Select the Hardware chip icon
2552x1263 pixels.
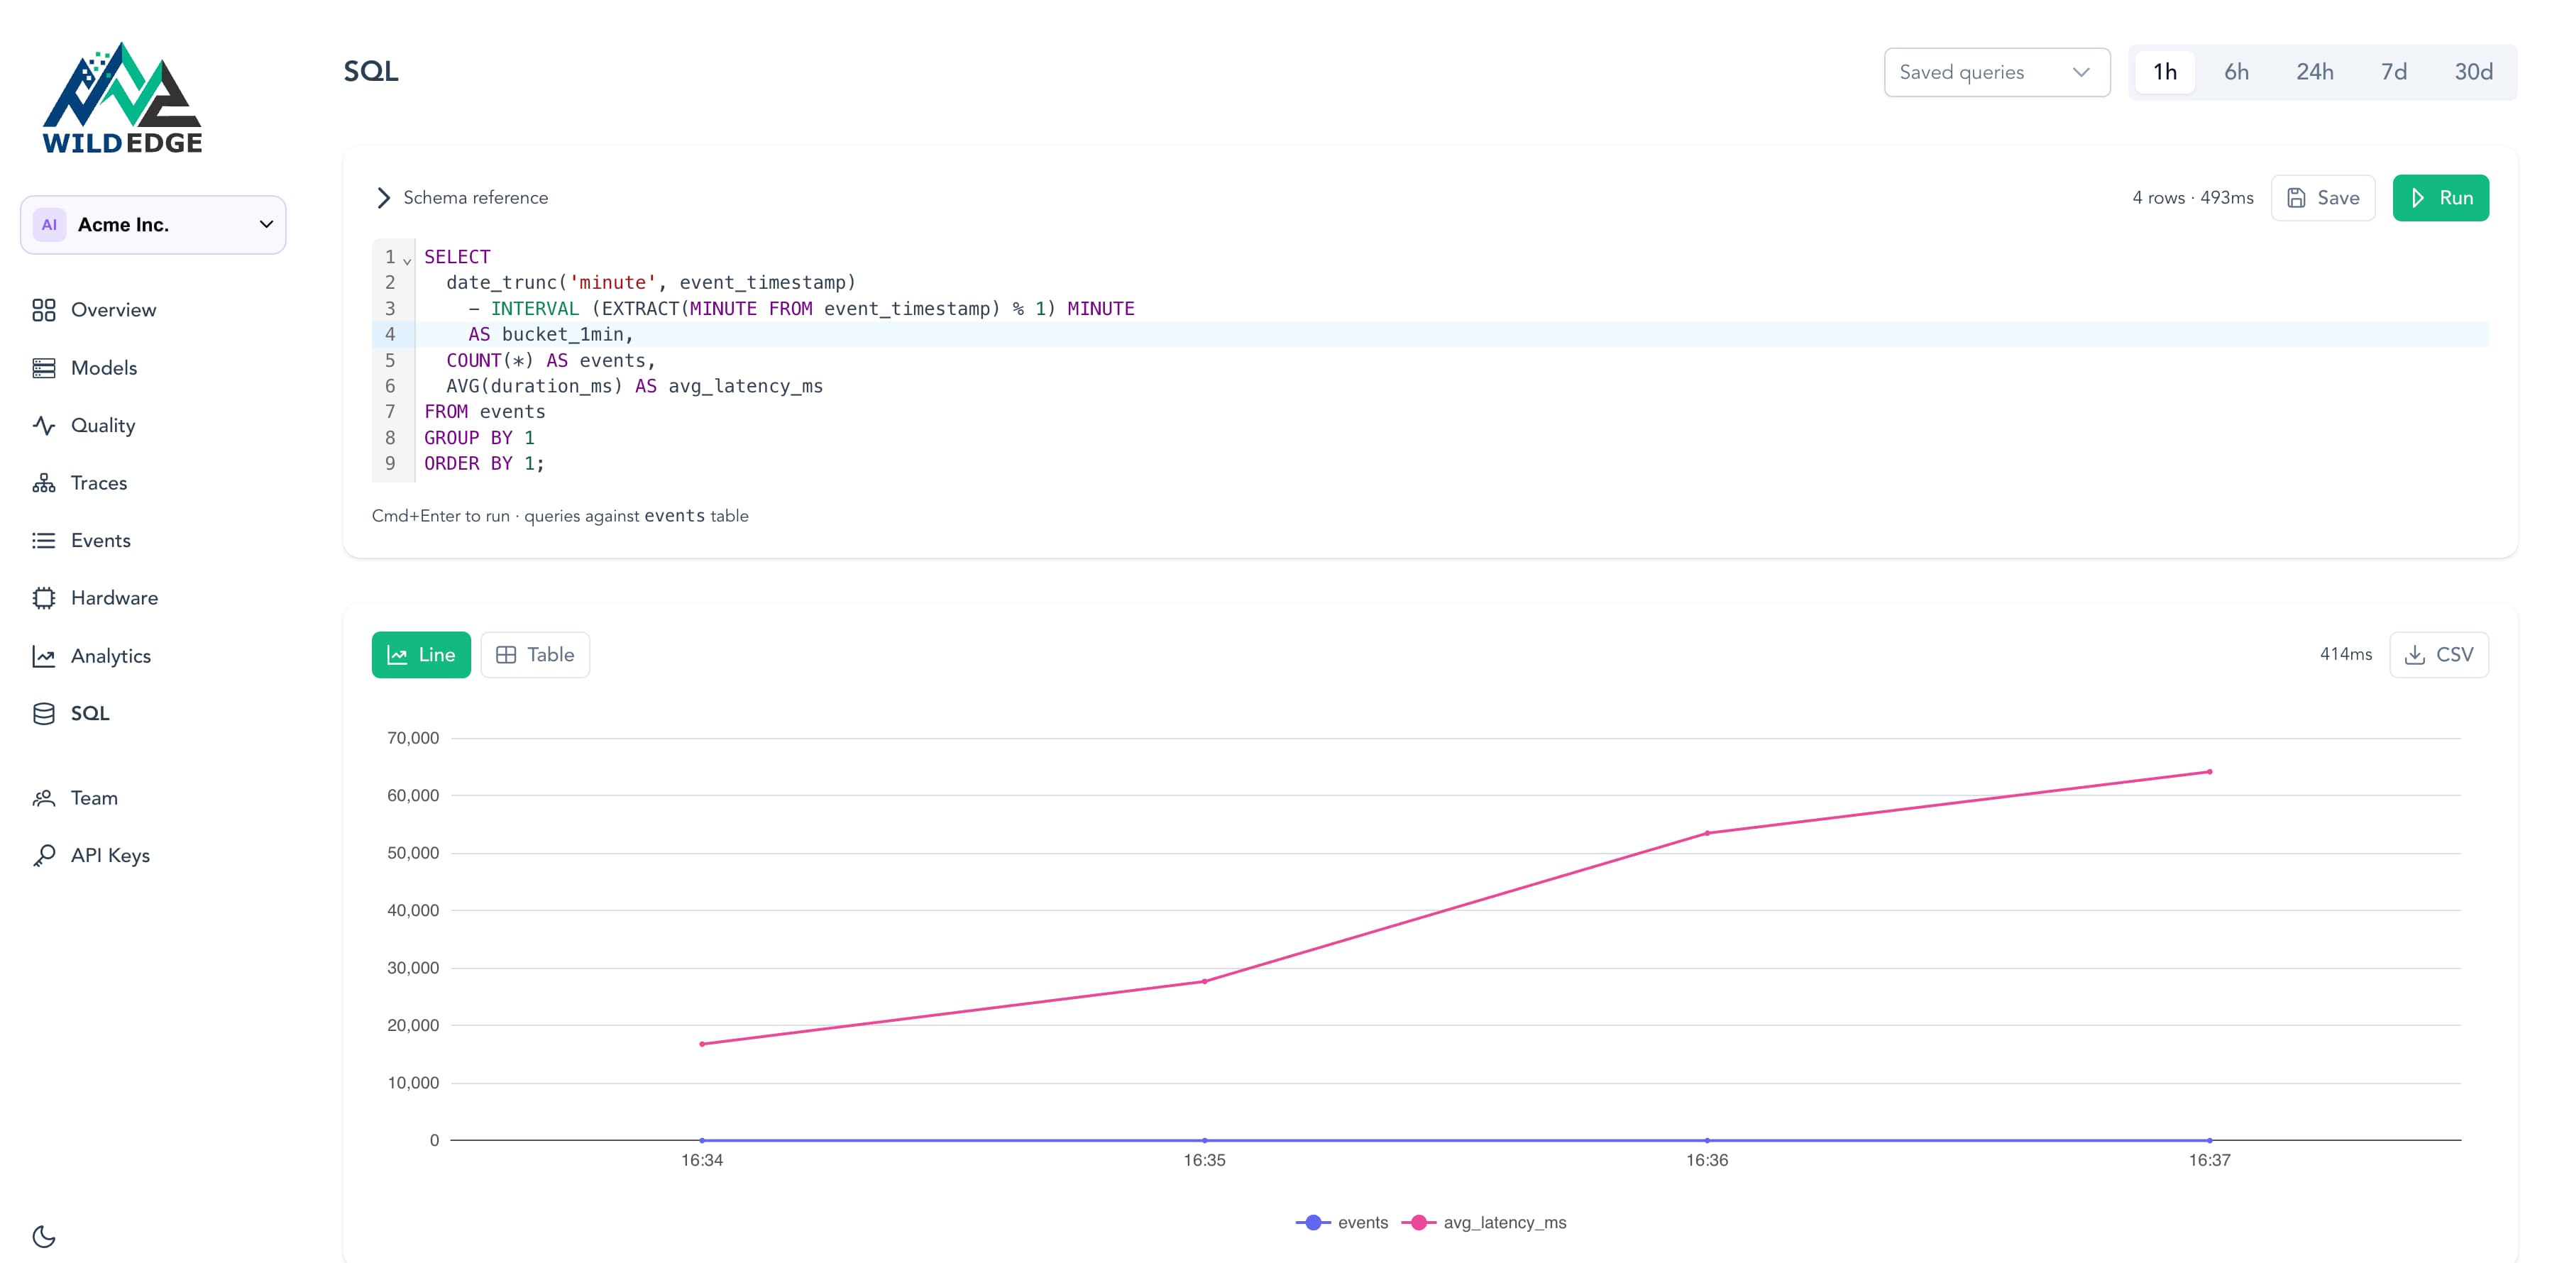click(x=43, y=597)
